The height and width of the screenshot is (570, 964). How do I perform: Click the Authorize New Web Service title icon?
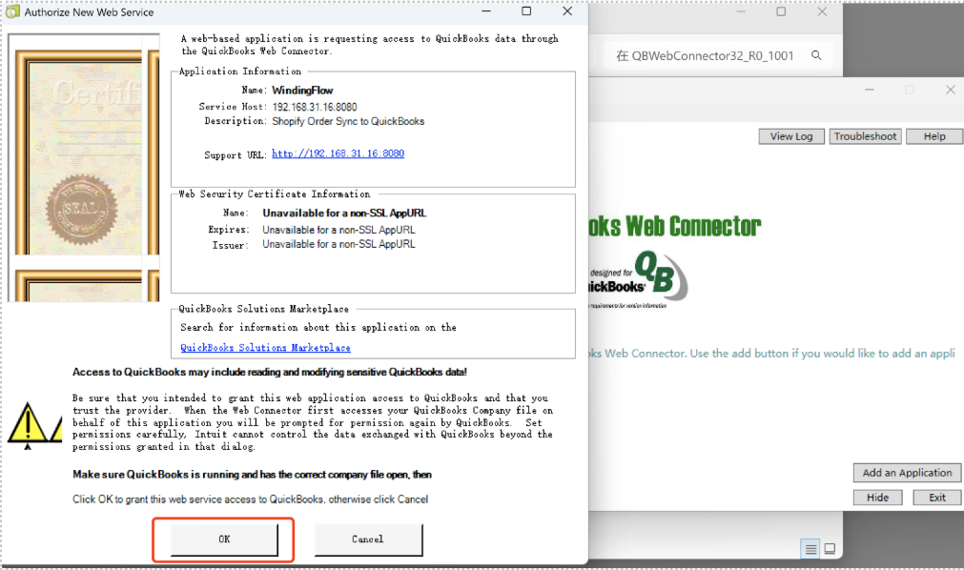(12, 11)
